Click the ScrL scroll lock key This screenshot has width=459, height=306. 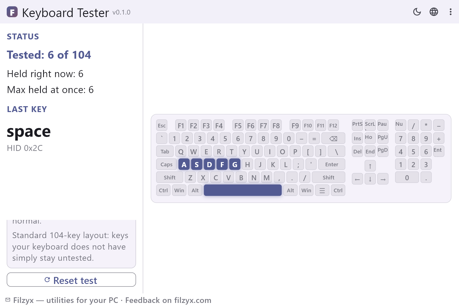click(x=370, y=125)
